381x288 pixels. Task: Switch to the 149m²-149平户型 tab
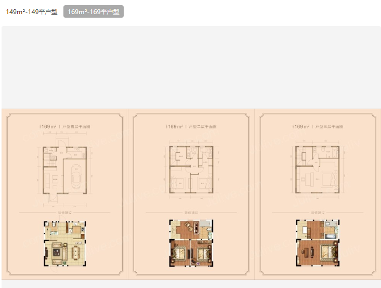click(x=32, y=11)
